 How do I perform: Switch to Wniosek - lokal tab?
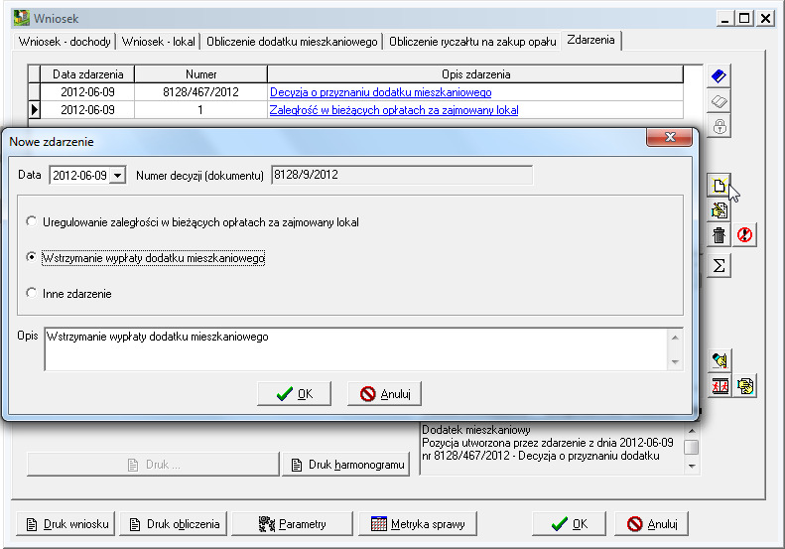coord(159,42)
